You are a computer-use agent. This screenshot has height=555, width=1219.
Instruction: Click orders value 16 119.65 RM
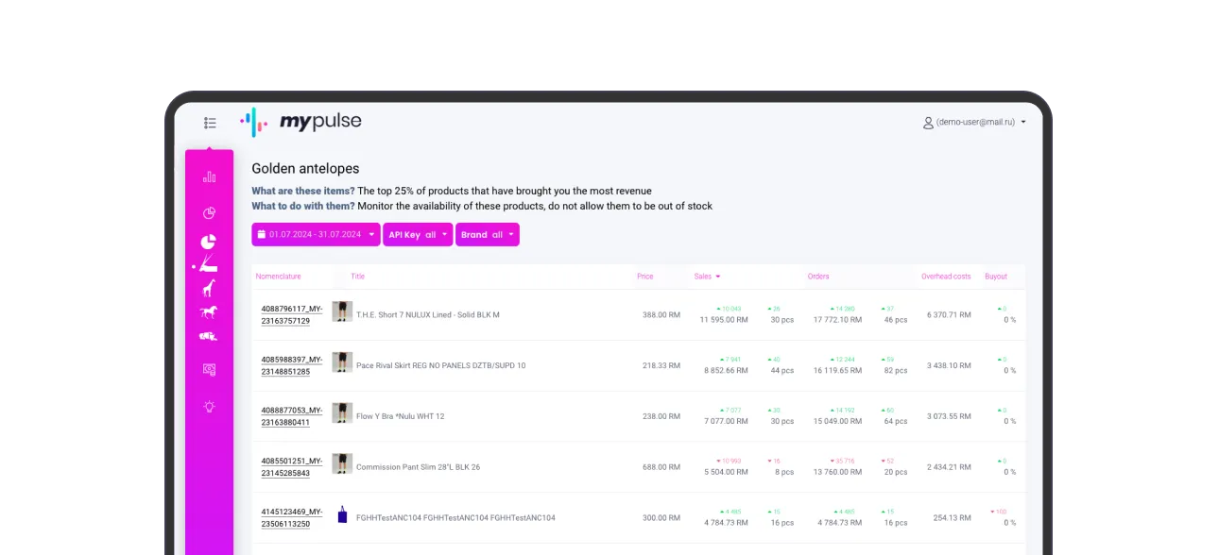click(837, 371)
